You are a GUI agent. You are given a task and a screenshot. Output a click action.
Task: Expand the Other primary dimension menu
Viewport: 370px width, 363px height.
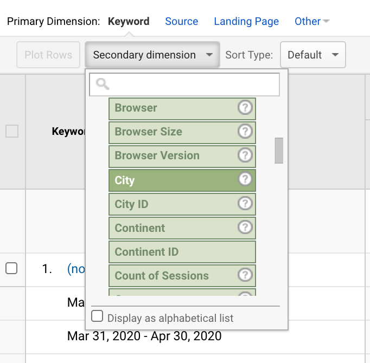pyautogui.click(x=312, y=22)
